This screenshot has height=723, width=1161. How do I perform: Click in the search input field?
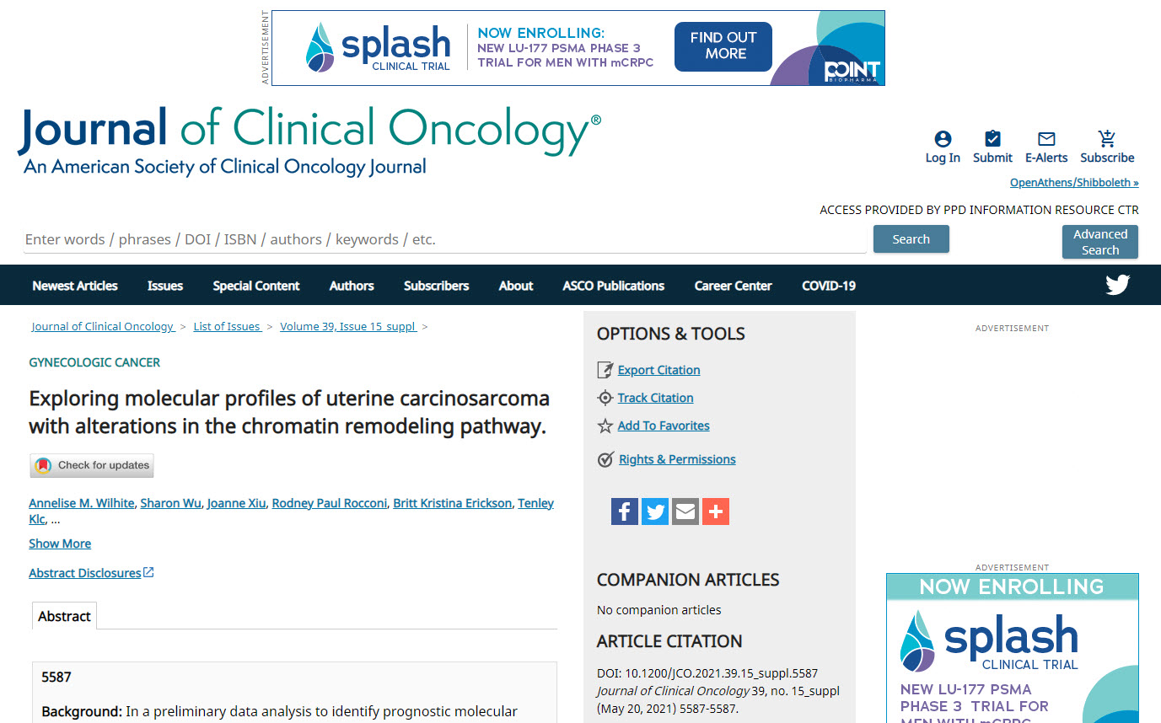tap(444, 239)
